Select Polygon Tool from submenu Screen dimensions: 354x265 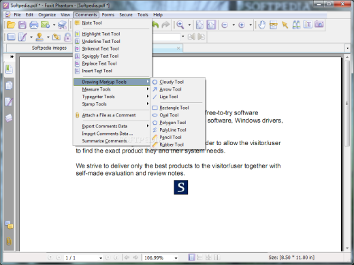(x=178, y=123)
